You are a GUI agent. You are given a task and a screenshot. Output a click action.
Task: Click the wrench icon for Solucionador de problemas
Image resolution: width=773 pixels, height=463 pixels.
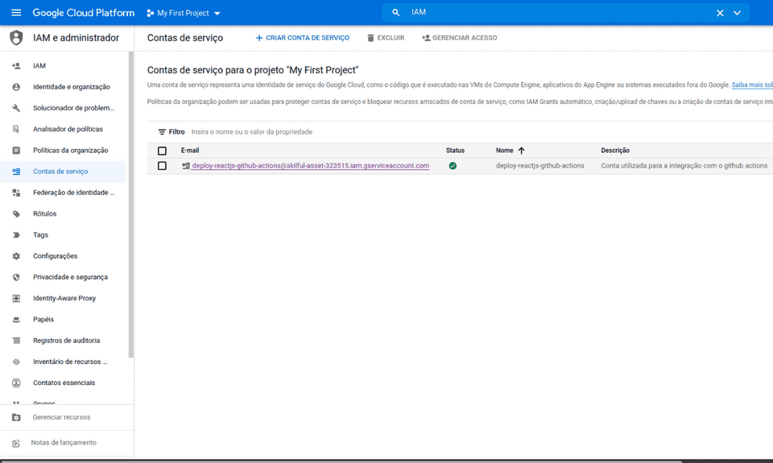point(16,108)
